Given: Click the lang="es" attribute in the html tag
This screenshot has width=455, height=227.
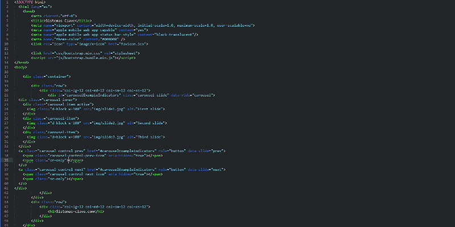Looking at the screenshot, I should click(42, 7).
